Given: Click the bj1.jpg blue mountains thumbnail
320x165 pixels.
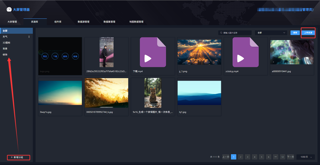Looking at the screenshot, I should (199, 93).
